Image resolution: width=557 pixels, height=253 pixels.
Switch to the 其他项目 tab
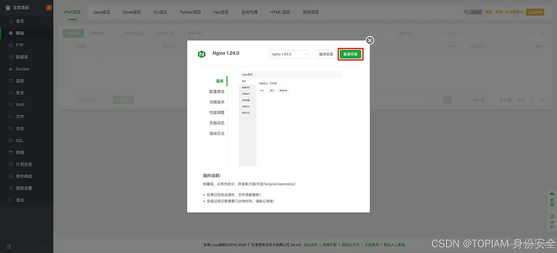(x=311, y=12)
